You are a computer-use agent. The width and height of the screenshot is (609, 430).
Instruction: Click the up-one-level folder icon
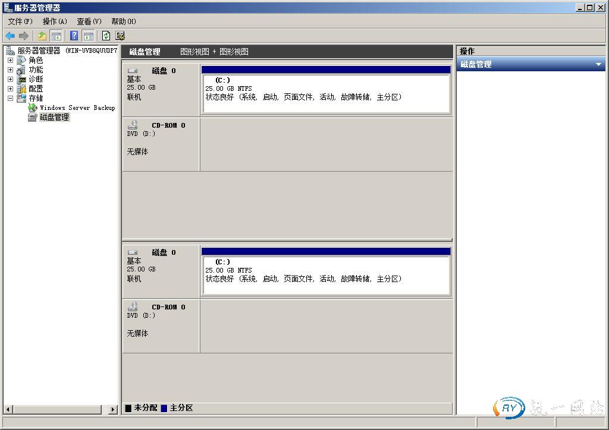[42, 36]
